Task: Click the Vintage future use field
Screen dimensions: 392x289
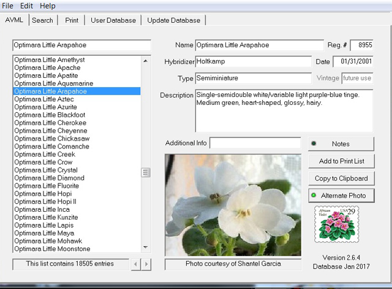Action: click(357, 78)
